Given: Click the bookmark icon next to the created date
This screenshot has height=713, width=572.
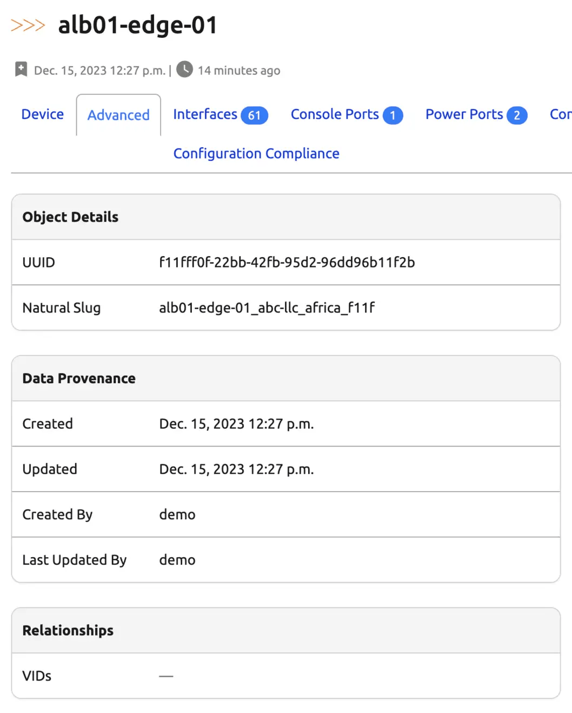Looking at the screenshot, I should coord(21,70).
